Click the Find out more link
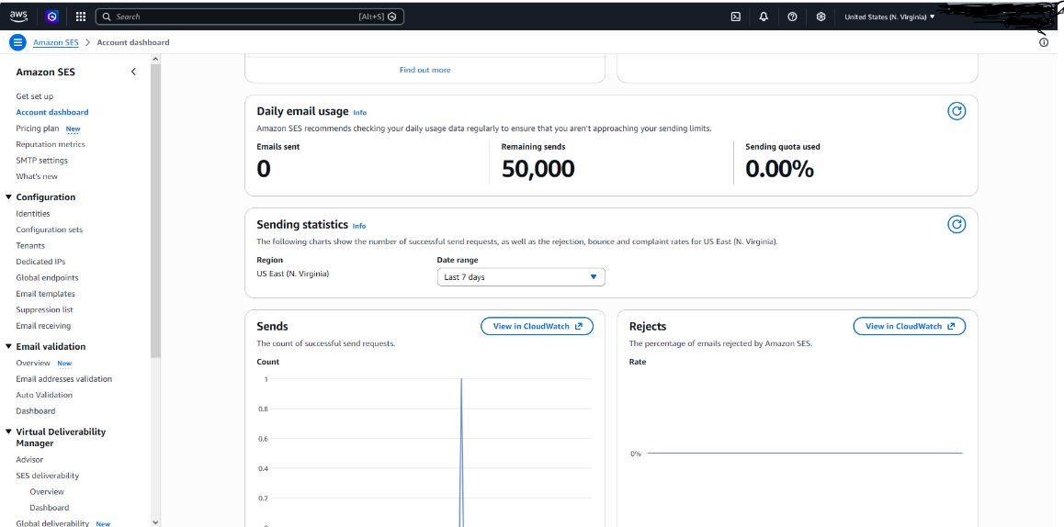This screenshot has height=527, width=1064. point(424,70)
